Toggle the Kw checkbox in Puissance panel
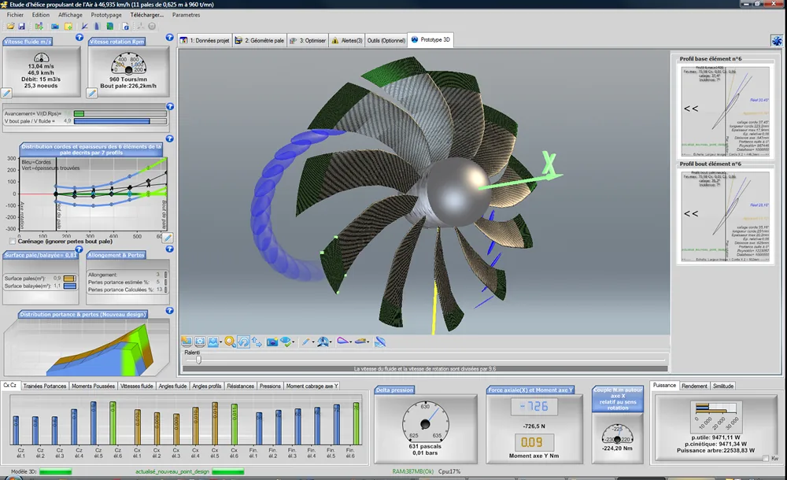 [x=765, y=458]
